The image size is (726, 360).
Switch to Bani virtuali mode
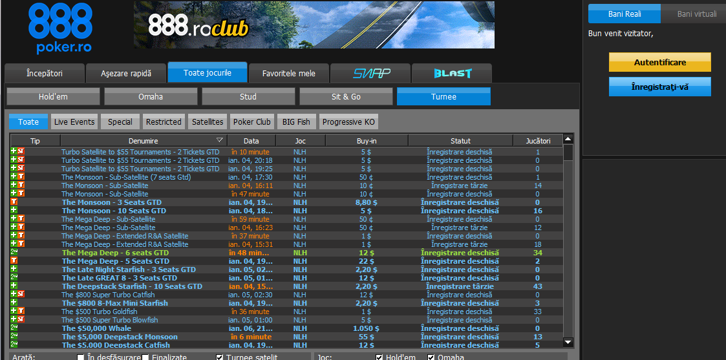tap(697, 14)
